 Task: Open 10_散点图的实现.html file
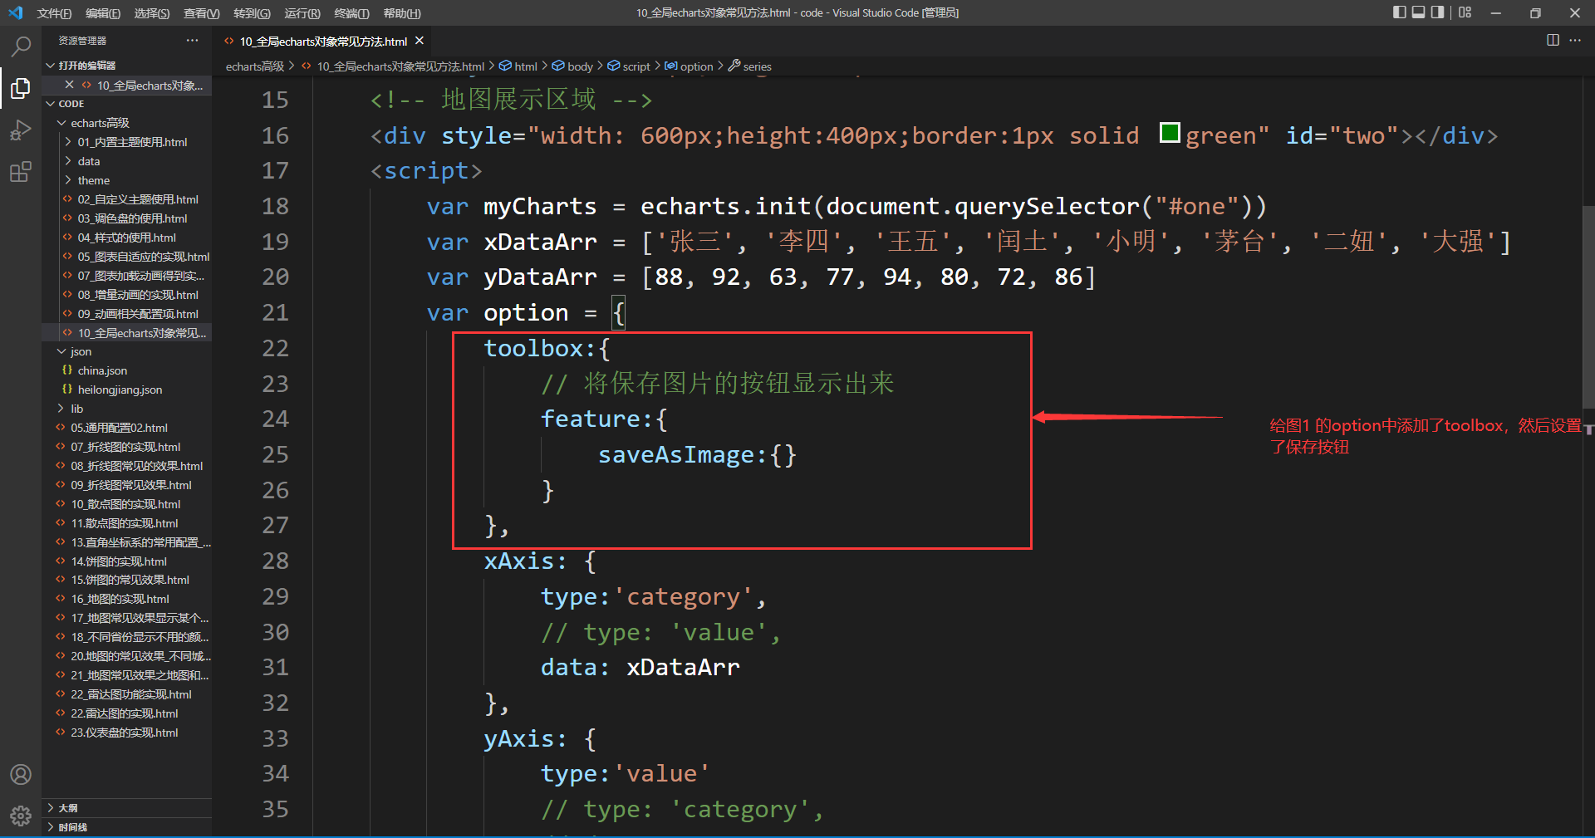pos(125,504)
